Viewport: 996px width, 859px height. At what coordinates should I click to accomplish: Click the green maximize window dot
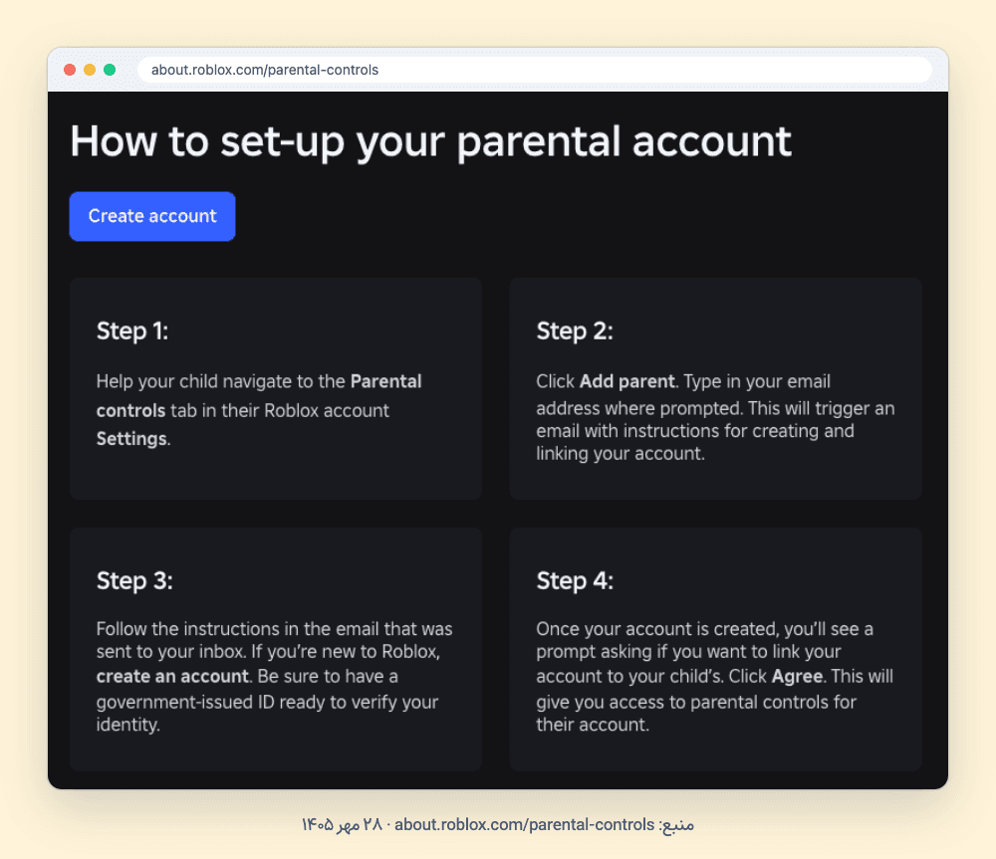click(x=110, y=70)
